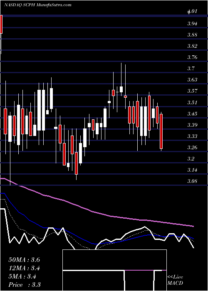Click the 50MA : 3.6 readout

pyautogui.click(x=24, y=260)
